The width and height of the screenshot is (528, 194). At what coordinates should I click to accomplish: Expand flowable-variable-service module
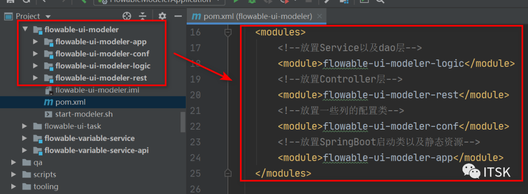pyautogui.click(x=24, y=138)
